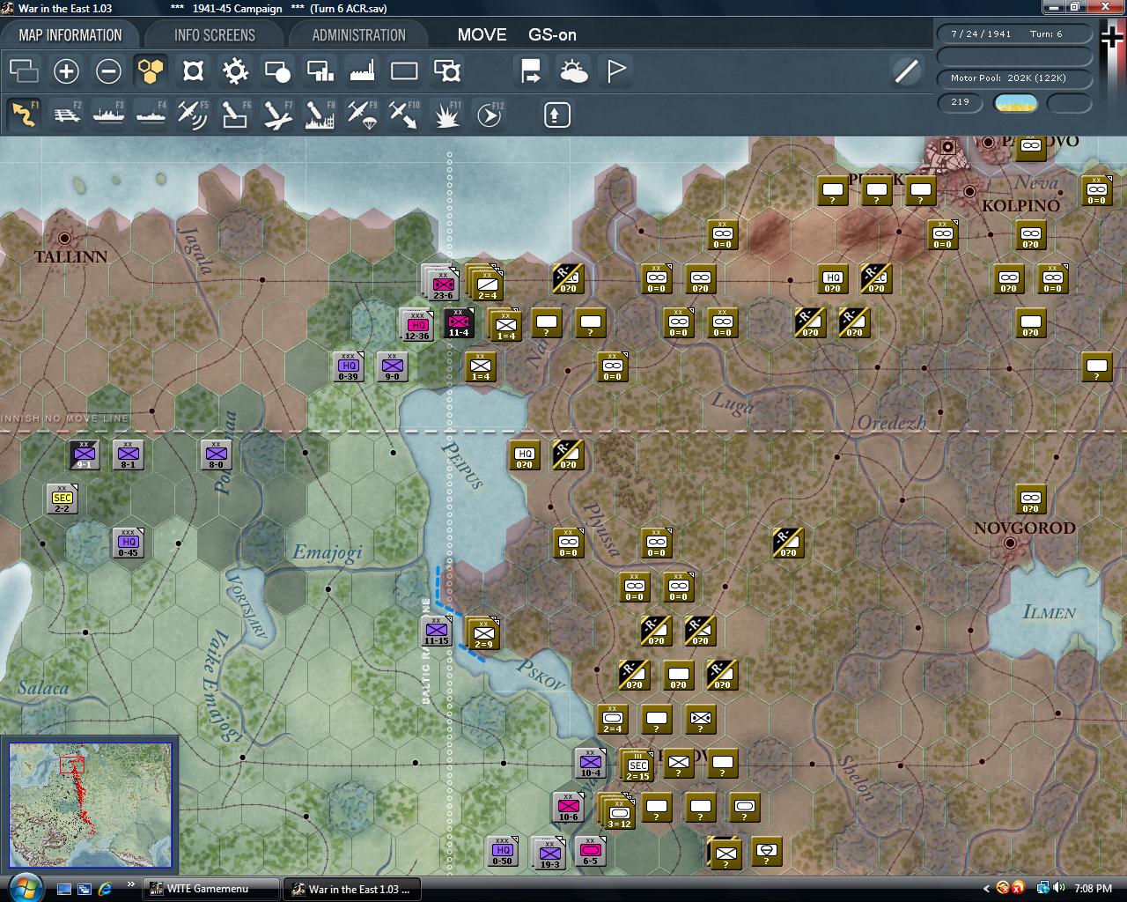This screenshot has width=1127, height=902.
Task: Click the boxed up-arrow icon
Action: pyautogui.click(x=557, y=115)
